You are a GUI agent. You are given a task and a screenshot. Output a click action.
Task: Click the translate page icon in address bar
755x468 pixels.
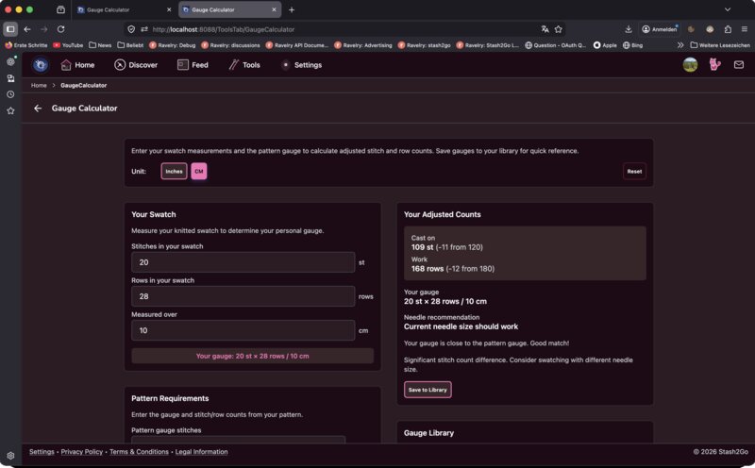click(545, 29)
